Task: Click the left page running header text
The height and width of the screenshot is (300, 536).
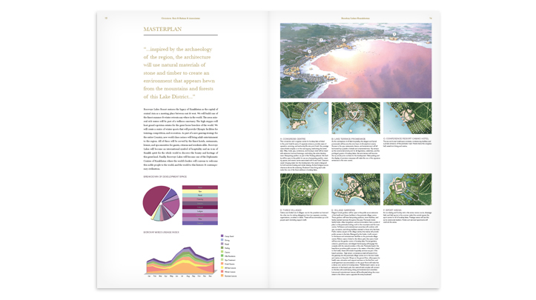Action: (180, 18)
